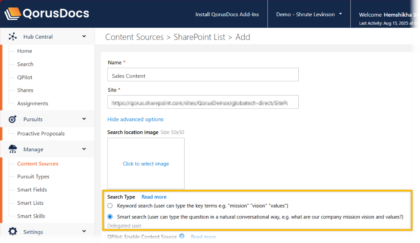Click the Settings gear icon

13,232
